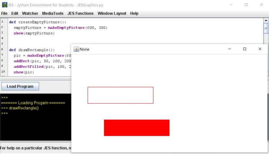Close the None picture window

coord(260,49)
